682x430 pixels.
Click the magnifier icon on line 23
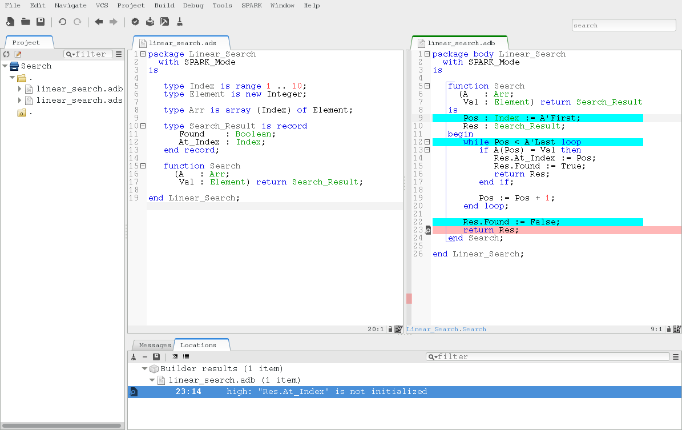point(428,230)
